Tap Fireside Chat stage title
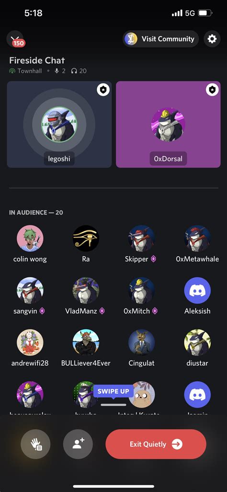The height and width of the screenshot is (492, 227). click(37, 60)
